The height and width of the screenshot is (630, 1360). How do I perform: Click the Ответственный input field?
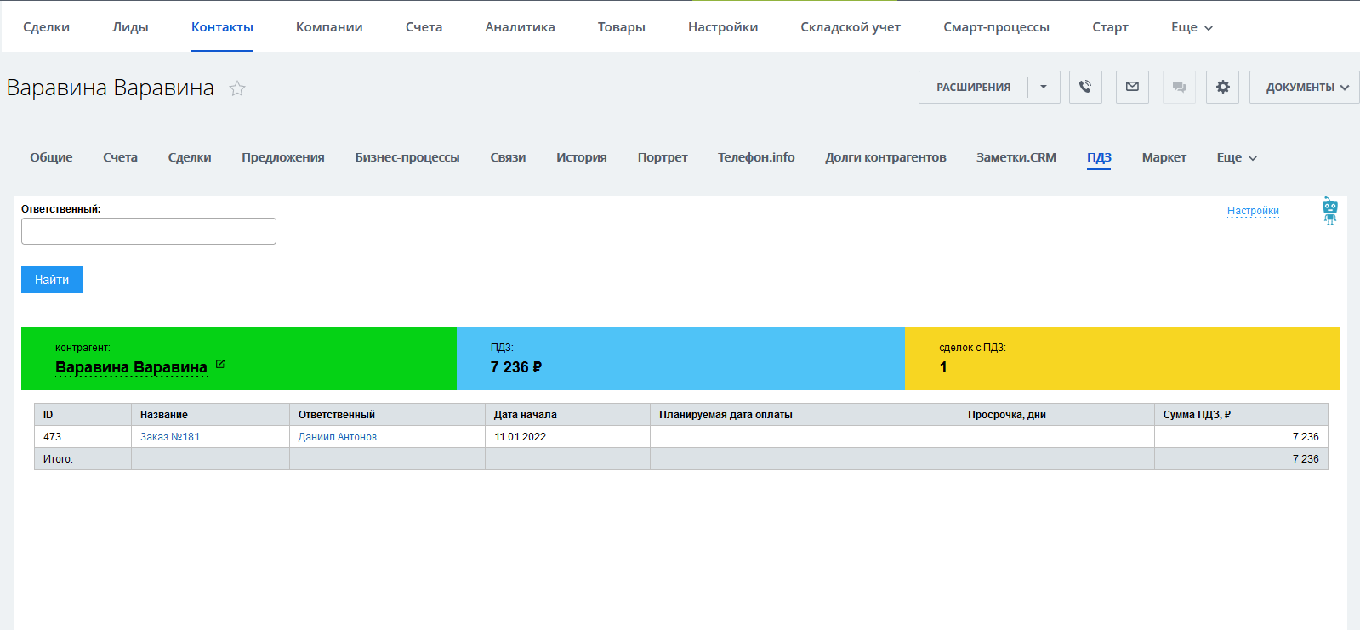[x=149, y=231]
